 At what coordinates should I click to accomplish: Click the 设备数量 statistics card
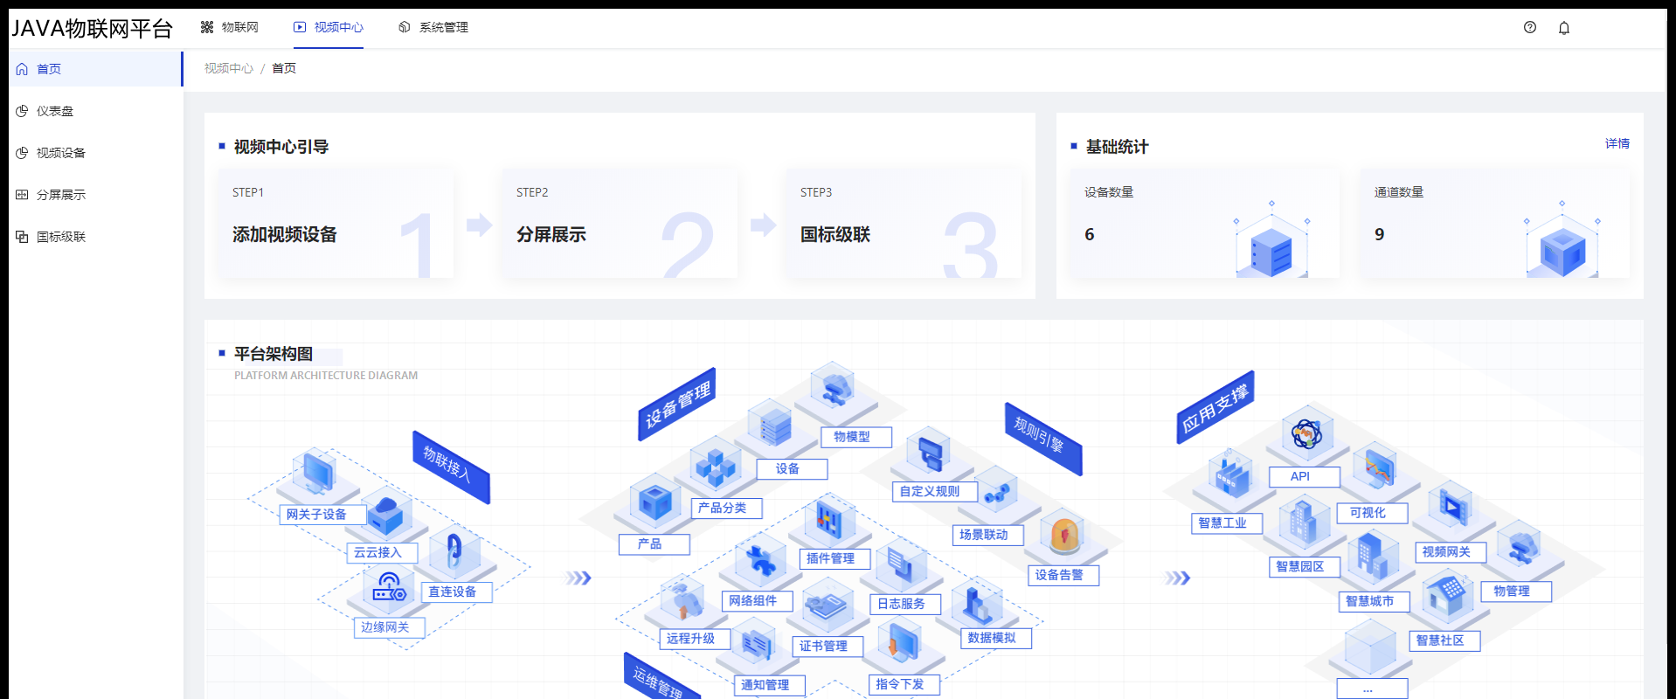[1205, 224]
